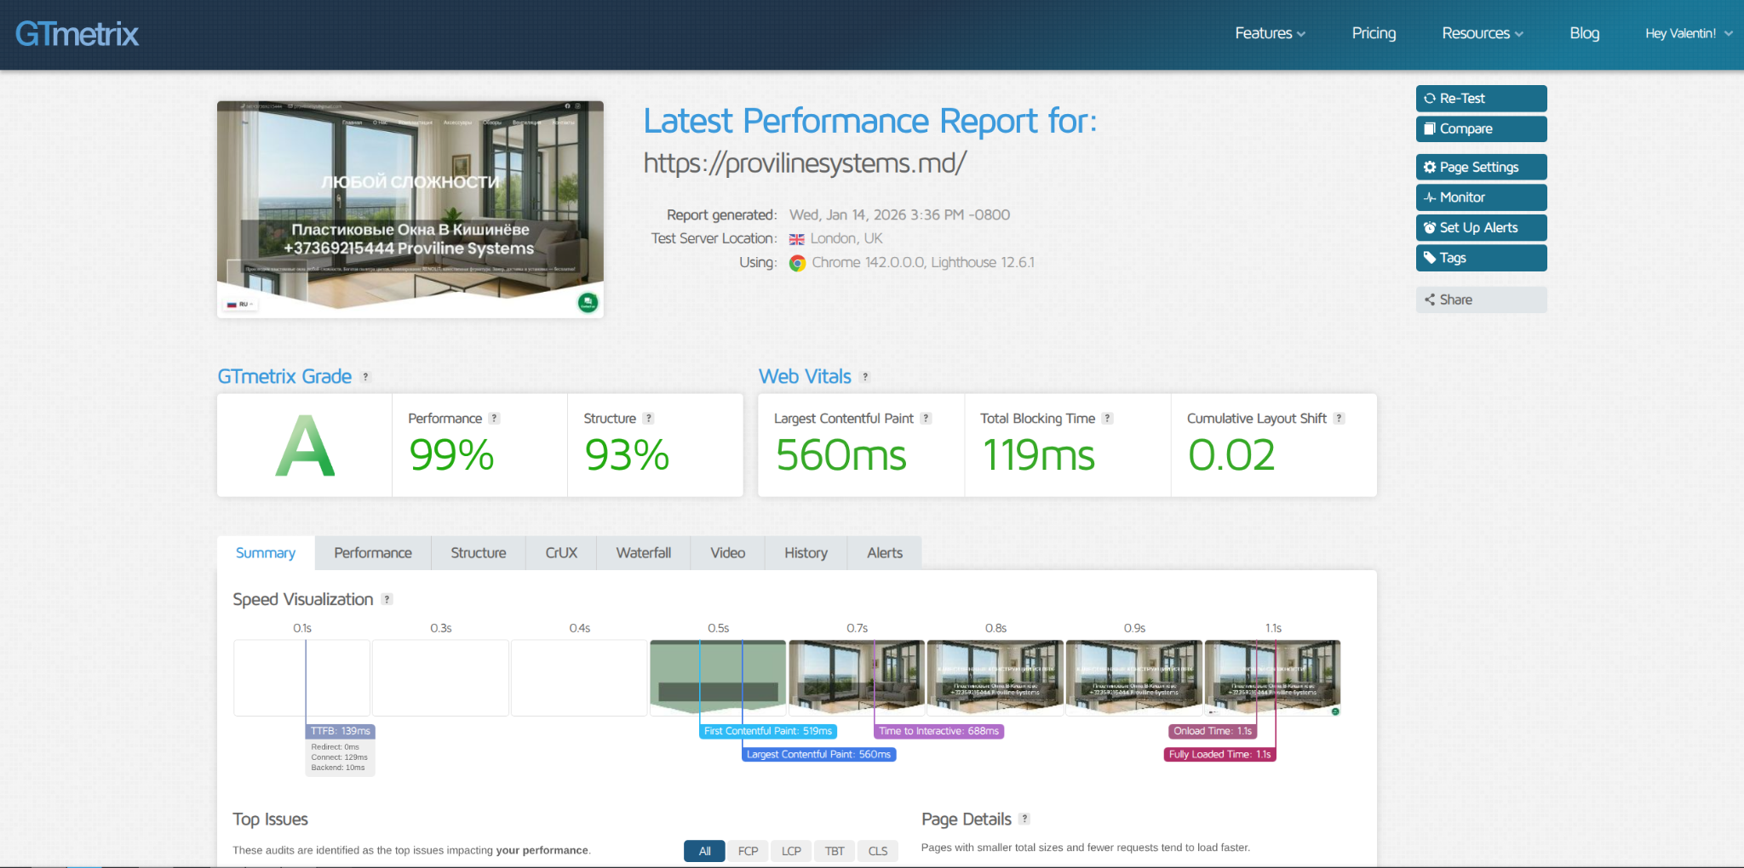The image size is (1744, 868).
Task: Open the Compare report option
Action: 1481,129
